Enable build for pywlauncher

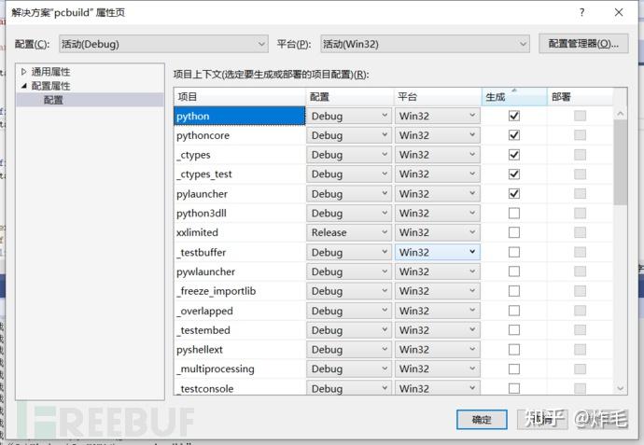pyautogui.click(x=514, y=271)
